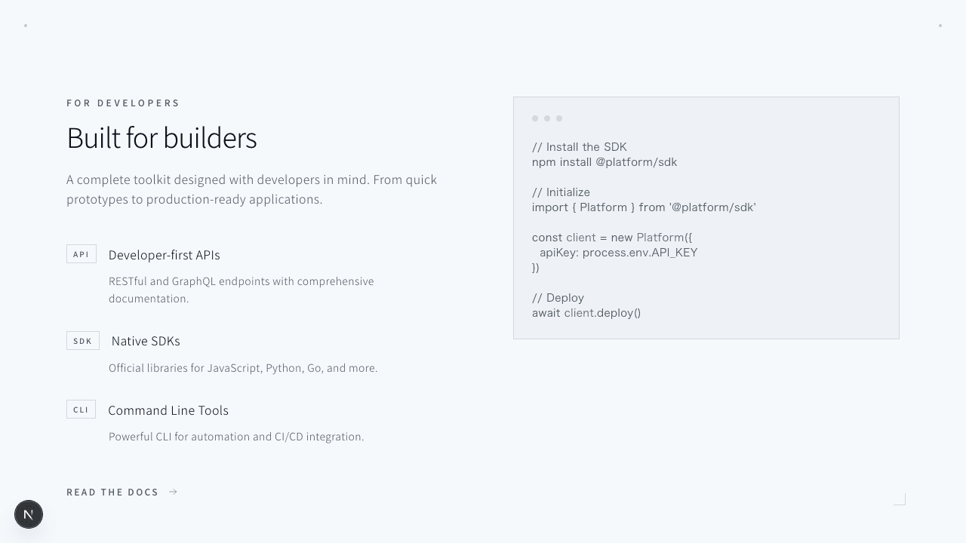Screen dimensions: 966x543
Task: Click the API badge icon
Action: tap(81, 254)
